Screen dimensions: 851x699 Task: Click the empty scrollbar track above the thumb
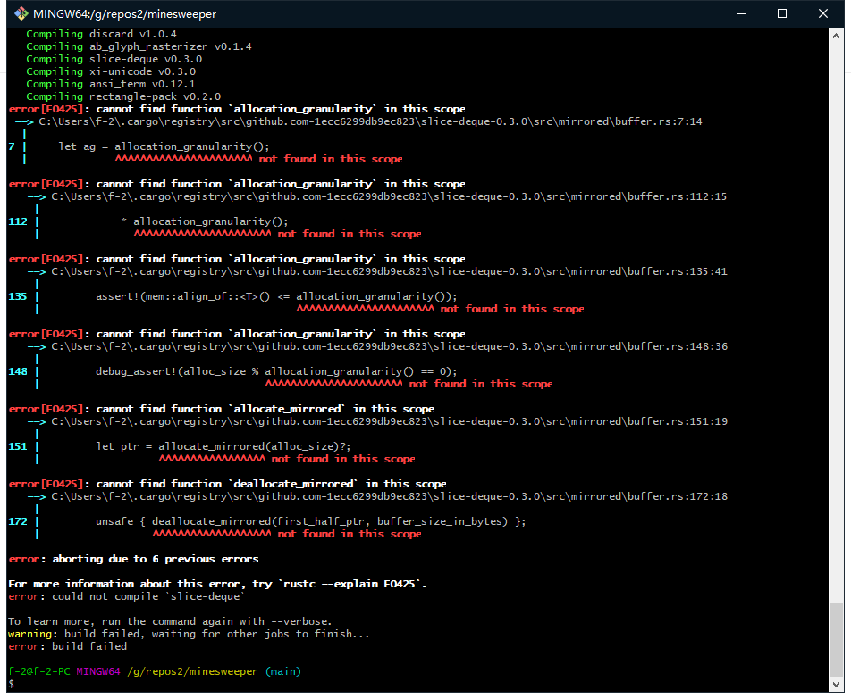[x=836, y=312]
